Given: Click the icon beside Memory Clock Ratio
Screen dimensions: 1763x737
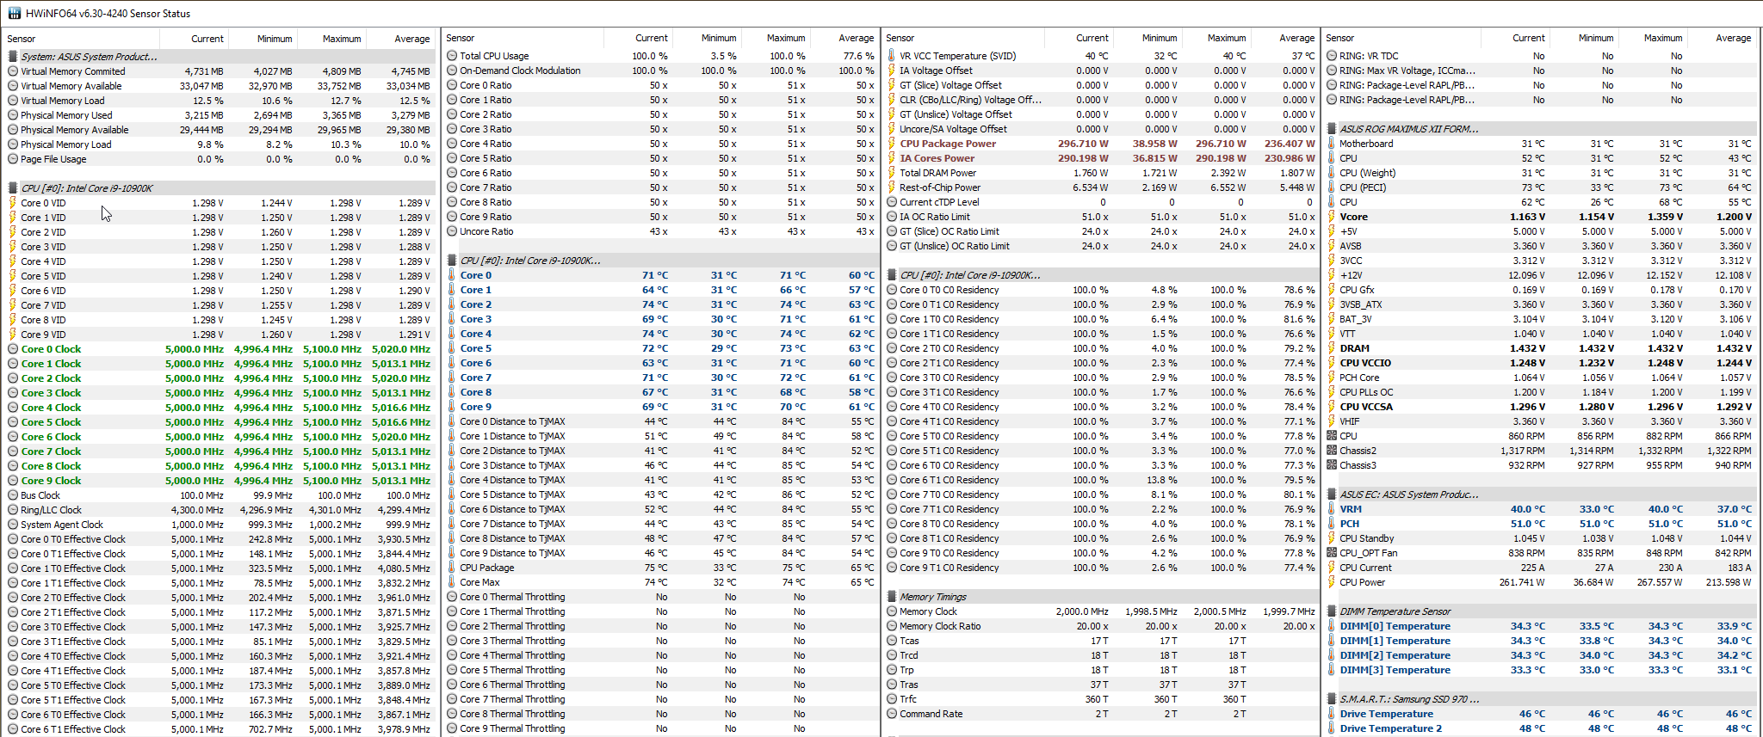Looking at the screenshot, I should point(892,626).
